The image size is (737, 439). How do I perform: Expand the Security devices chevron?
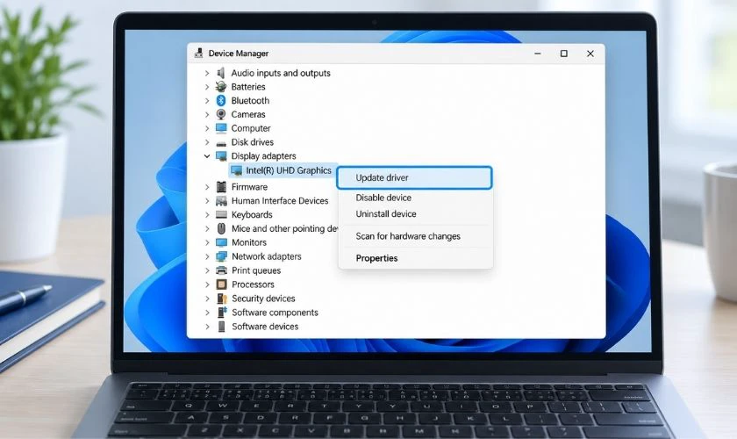tap(207, 299)
